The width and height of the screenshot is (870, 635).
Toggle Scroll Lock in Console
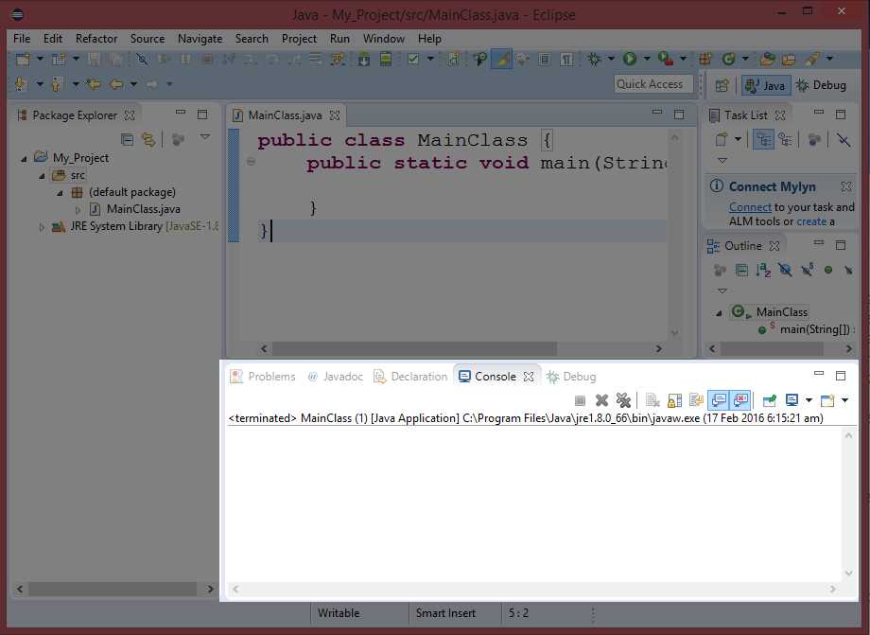pyautogui.click(x=674, y=399)
